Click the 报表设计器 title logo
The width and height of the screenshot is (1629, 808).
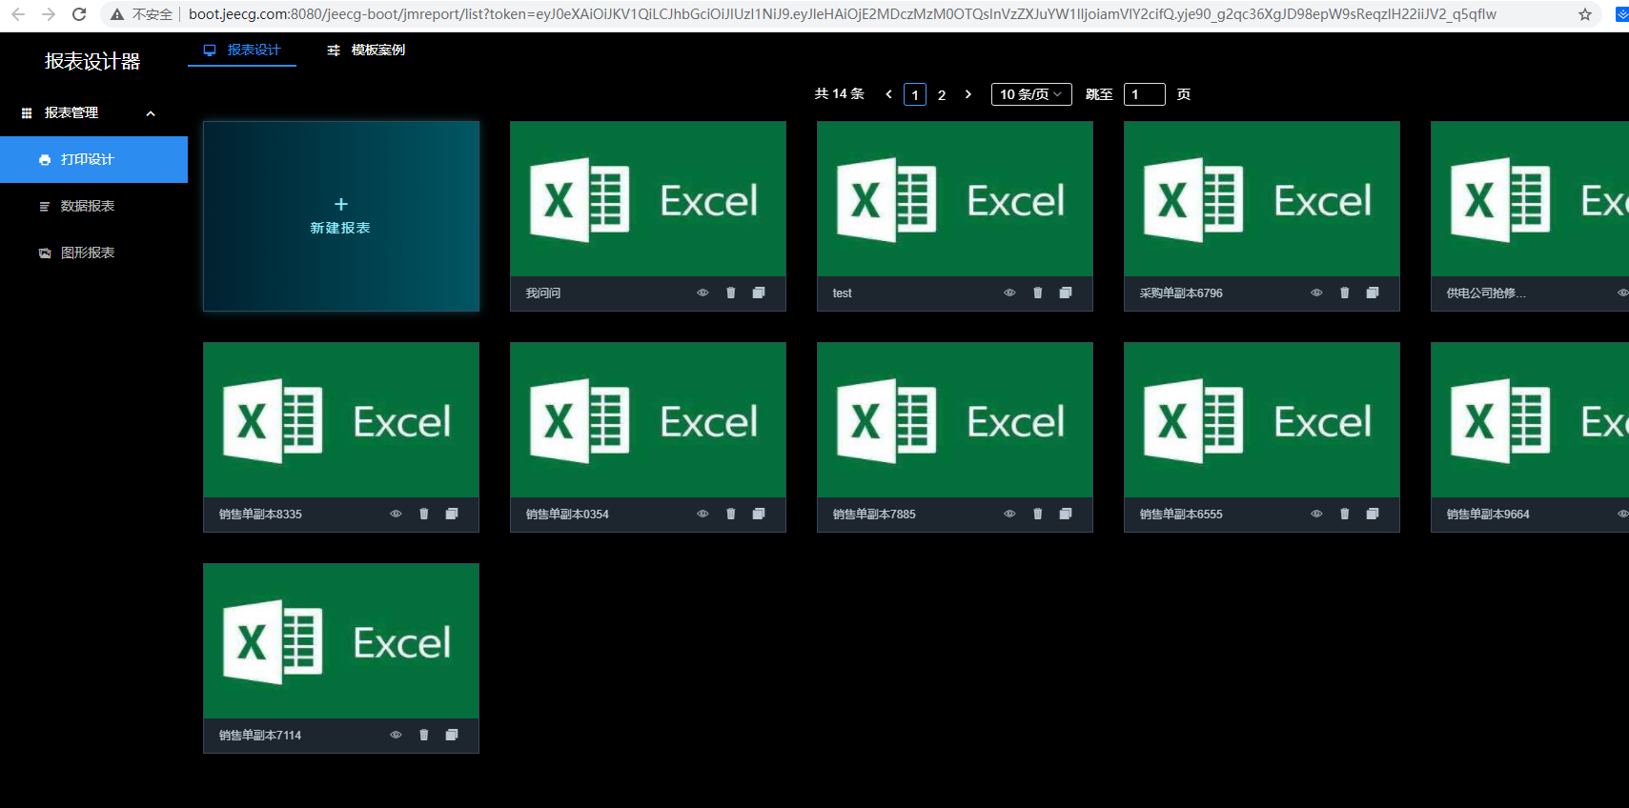[92, 61]
